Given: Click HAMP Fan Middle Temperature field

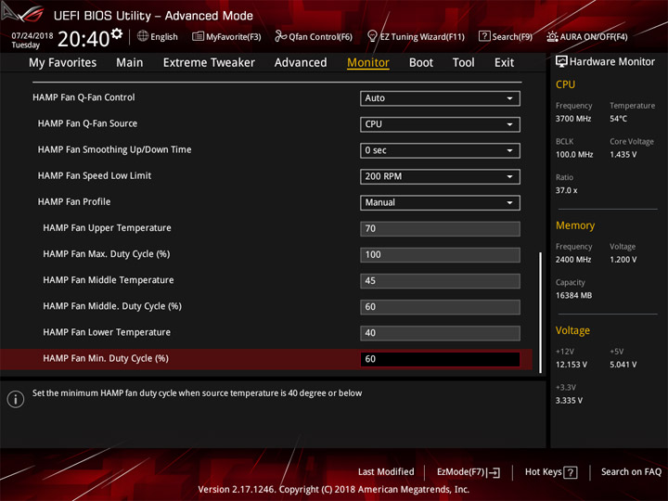Looking at the screenshot, I should pos(440,281).
